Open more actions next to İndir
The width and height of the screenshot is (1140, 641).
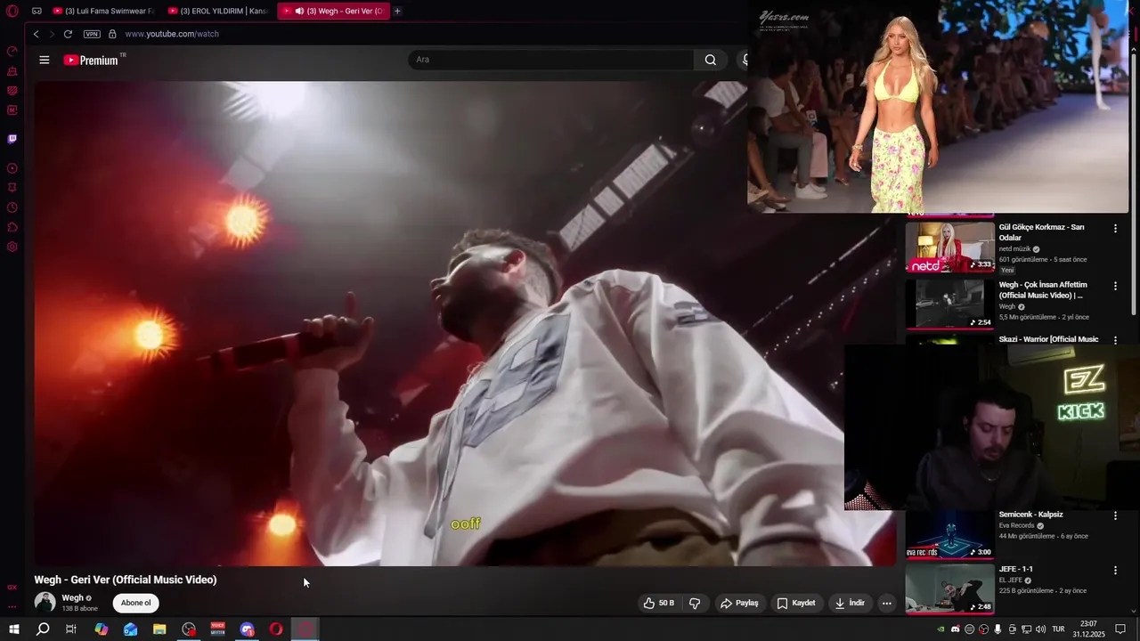coord(886,603)
